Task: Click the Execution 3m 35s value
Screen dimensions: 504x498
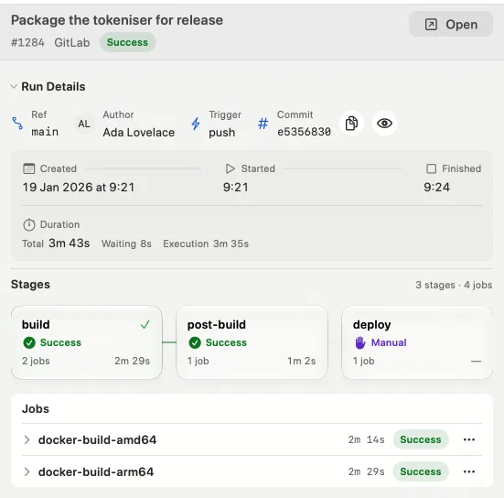Action: pyautogui.click(x=206, y=244)
